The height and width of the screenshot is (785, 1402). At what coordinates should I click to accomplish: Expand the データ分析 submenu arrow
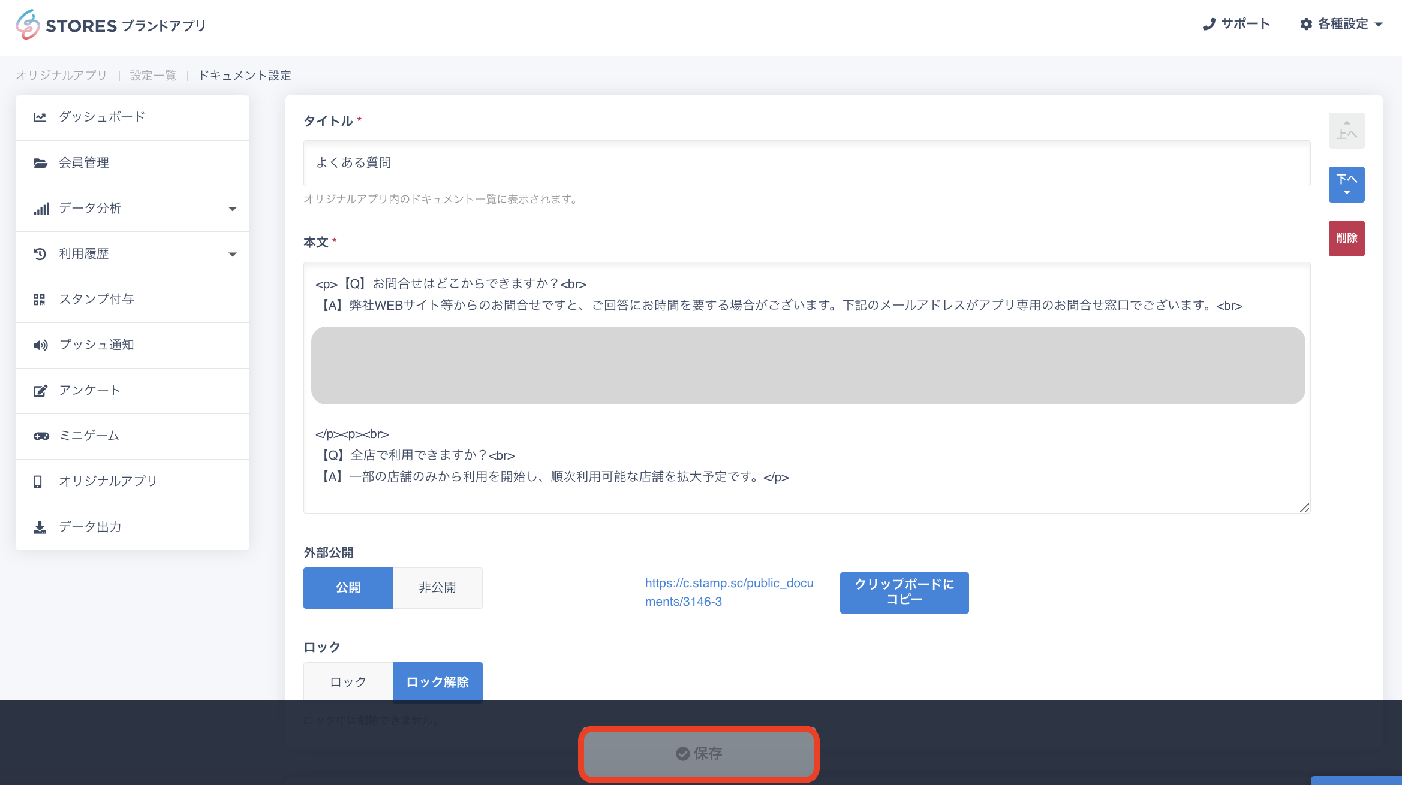[x=233, y=209]
